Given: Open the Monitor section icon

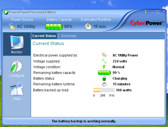Looking at the screenshot, I should [x=17, y=42].
